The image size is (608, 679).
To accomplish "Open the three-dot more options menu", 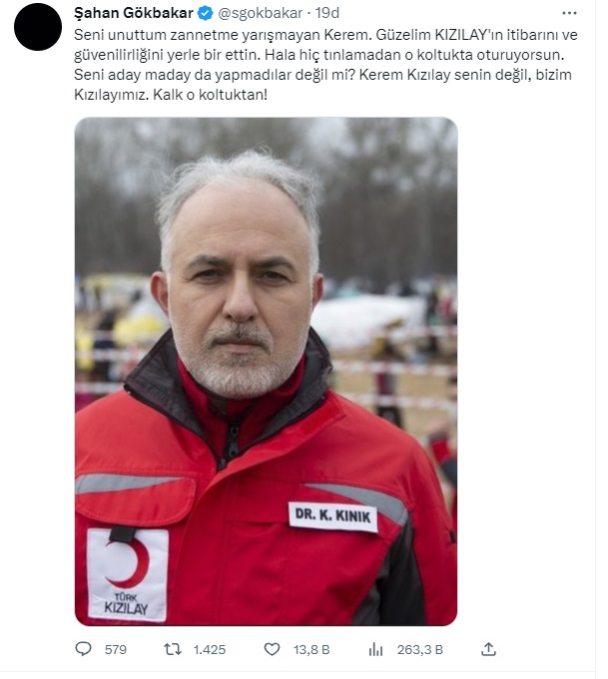I will [x=569, y=13].
